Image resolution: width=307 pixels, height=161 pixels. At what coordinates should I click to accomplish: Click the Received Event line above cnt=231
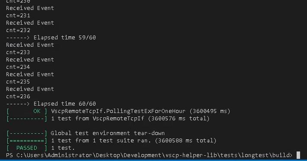(x=30, y=8)
